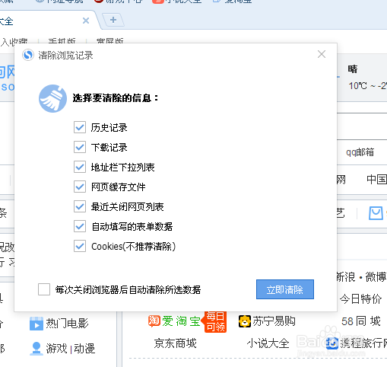This screenshot has height=367, width=387.
Task: Open 爱淘宝 link
Action: [x=181, y=321]
